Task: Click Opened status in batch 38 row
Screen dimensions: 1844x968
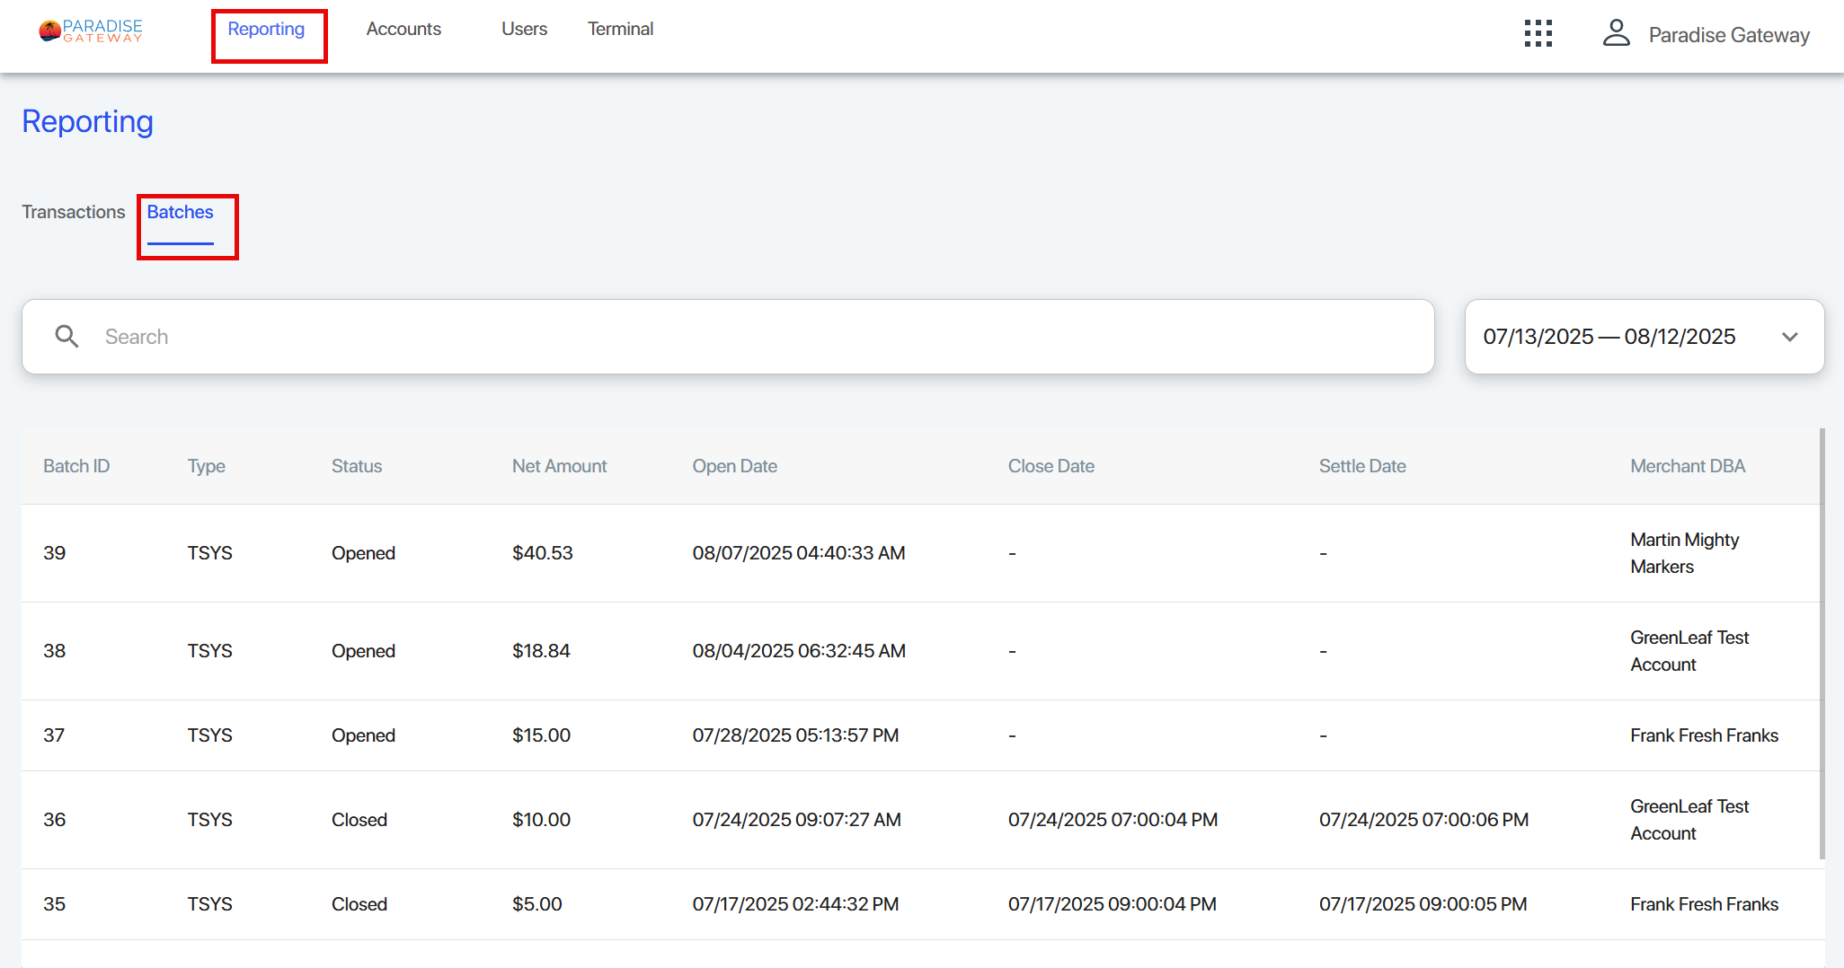Action: 363,651
